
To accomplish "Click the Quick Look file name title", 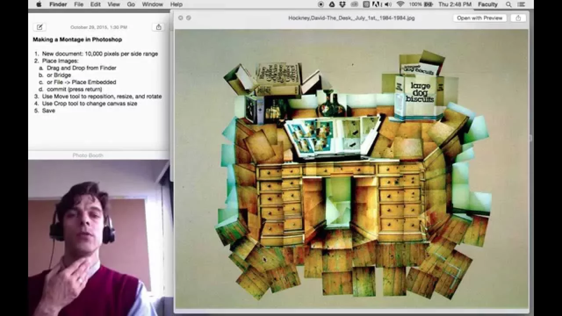I will point(351,18).
